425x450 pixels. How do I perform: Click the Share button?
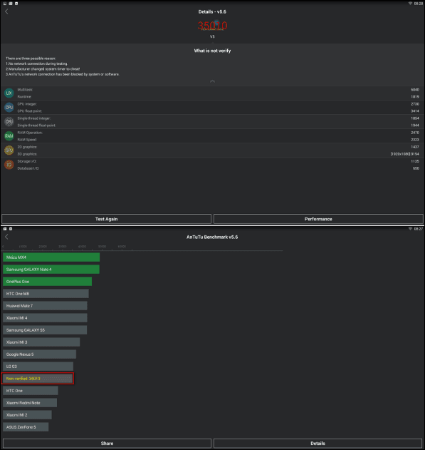pyautogui.click(x=107, y=444)
